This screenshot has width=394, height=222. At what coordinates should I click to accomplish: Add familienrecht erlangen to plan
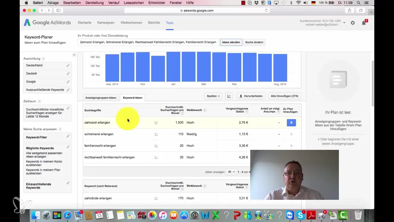click(x=291, y=146)
